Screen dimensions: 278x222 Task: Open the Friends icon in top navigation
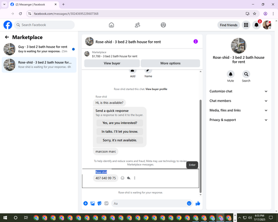tap(137, 25)
